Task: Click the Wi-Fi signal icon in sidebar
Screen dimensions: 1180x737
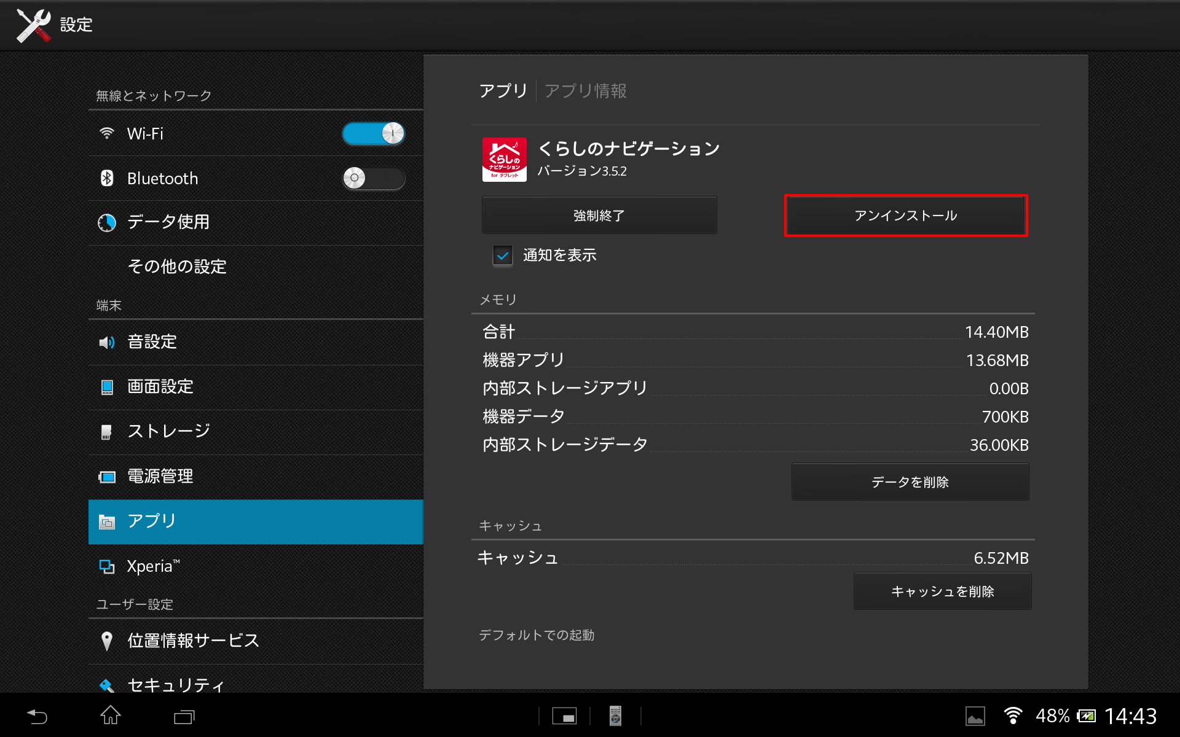Action: pos(107,133)
